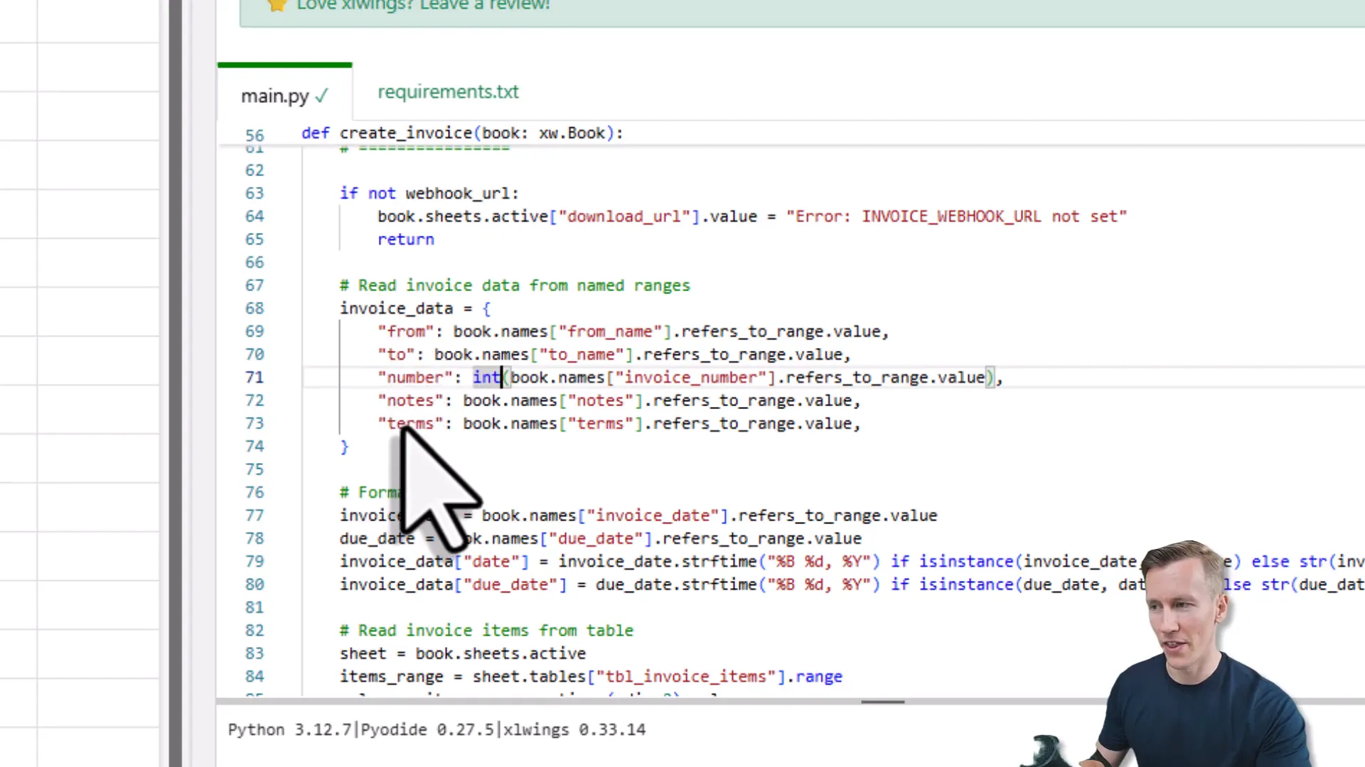Screen dimensions: 1365x767
Task: Click line number 56 in the gutter
Action: [x=255, y=134]
